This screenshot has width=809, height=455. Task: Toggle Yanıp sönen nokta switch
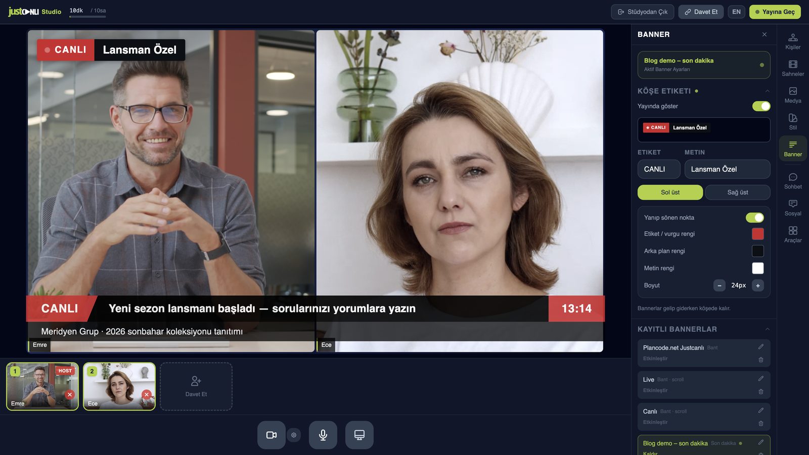pos(755,217)
